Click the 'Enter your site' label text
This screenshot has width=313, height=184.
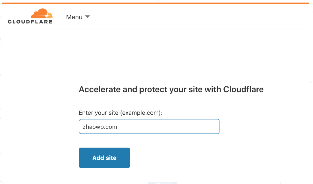pyautogui.click(x=98, y=113)
